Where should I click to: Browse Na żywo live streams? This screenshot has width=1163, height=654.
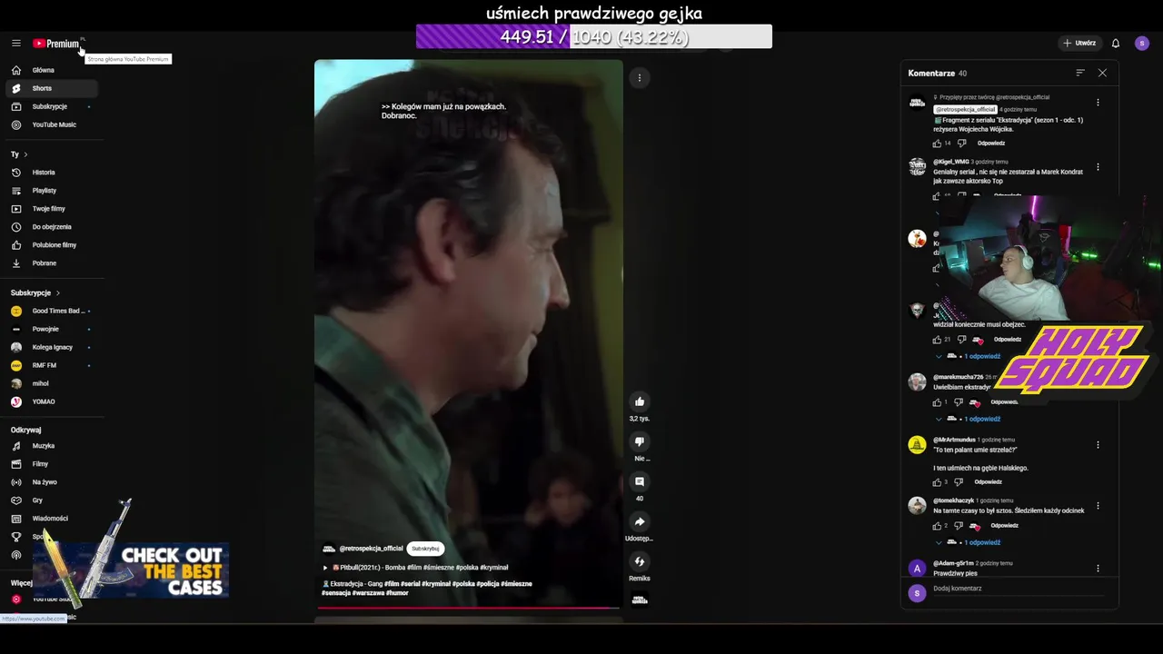click(52, 482)
